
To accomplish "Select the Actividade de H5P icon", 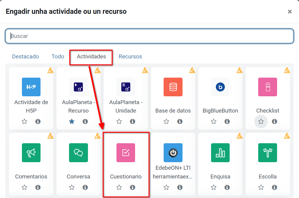I will (31, 87).
